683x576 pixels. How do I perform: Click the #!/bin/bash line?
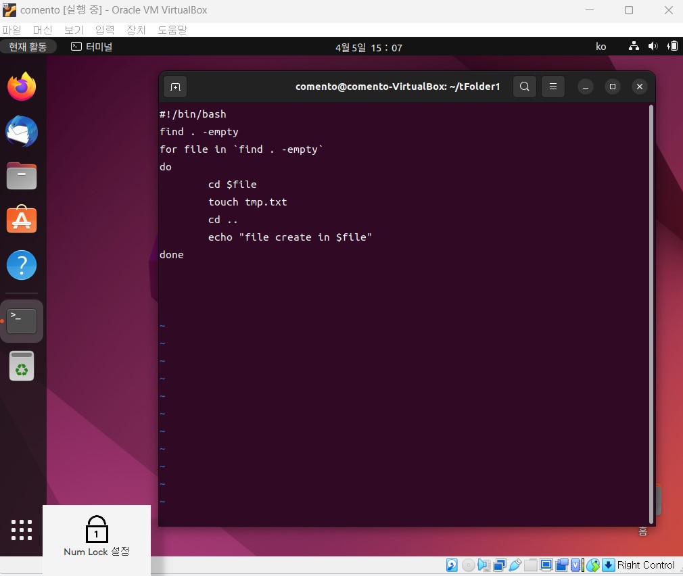coord(193,114)
